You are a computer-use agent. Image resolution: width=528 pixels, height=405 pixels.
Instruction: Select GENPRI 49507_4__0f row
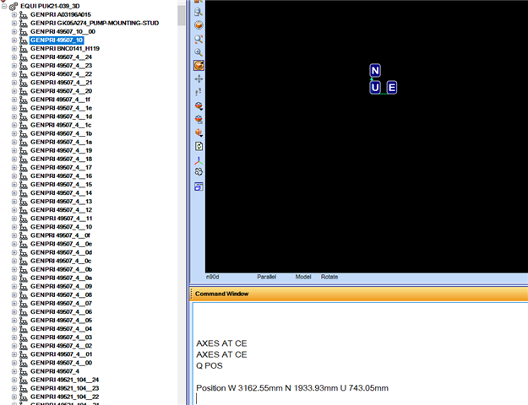pyautogui.click(x=60, y=235)
